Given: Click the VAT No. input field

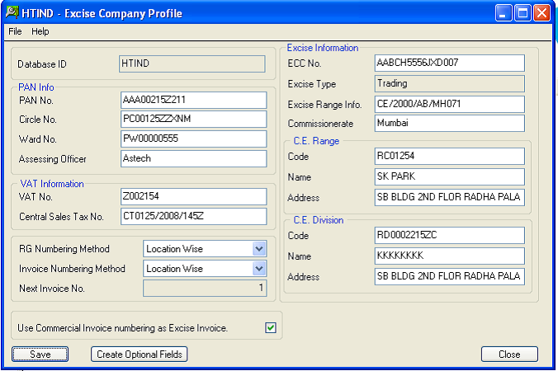Looking at the screenshot, I should point(194,196).
